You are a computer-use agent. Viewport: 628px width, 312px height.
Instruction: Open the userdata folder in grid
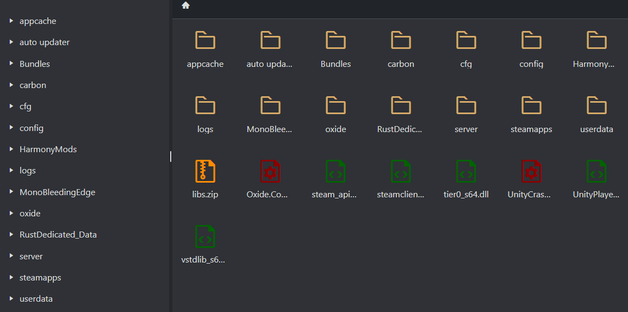596,105
